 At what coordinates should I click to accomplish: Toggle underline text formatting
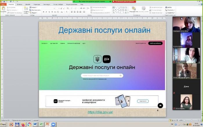(x=49, y=12)
